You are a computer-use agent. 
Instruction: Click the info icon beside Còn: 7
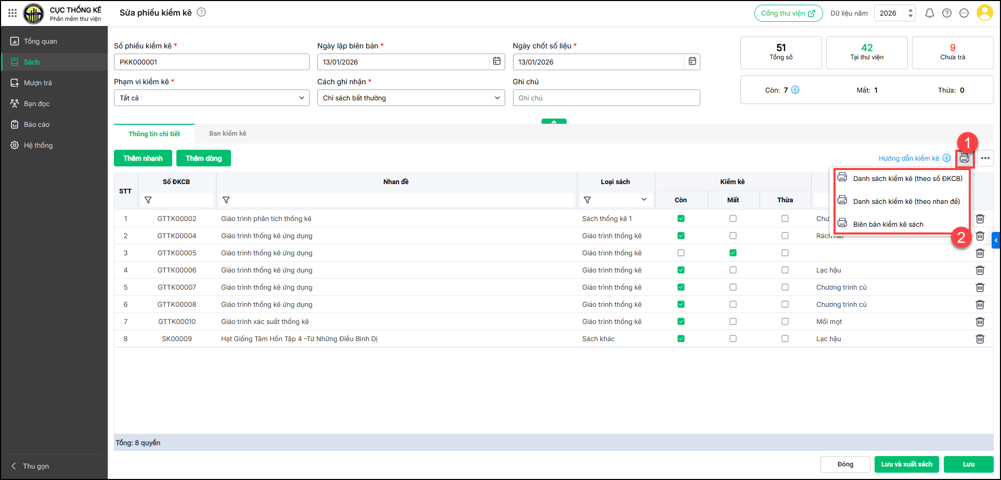[795, 90]
